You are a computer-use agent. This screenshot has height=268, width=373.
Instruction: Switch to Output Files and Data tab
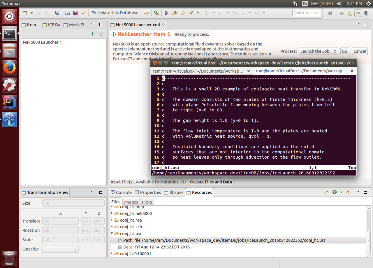(x=211, y=182)
